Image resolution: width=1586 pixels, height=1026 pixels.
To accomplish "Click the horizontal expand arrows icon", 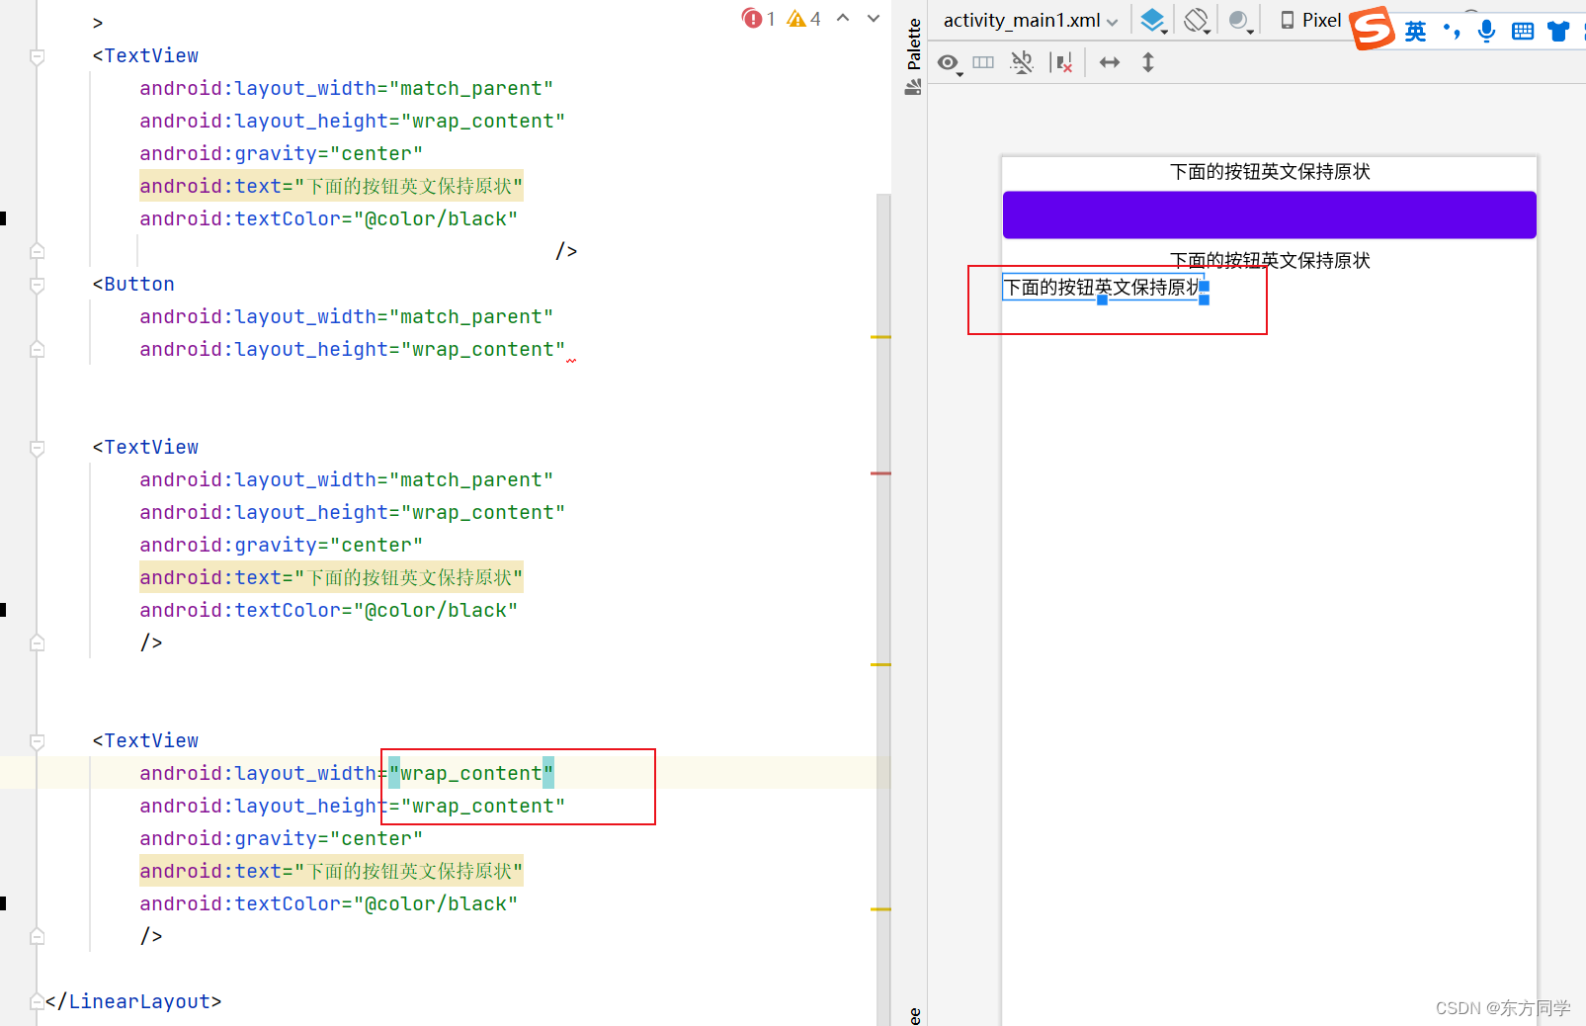I will 1110,62.
